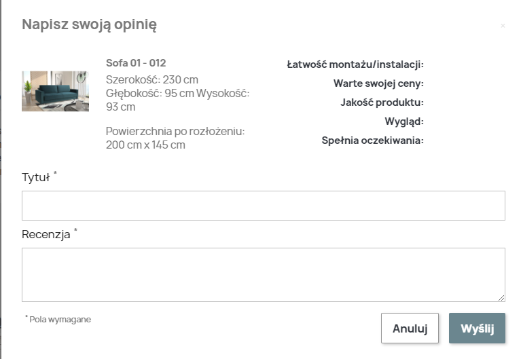Click the Tytuł field label
This screenshot has height=359, width=521.
click(36, 178)
